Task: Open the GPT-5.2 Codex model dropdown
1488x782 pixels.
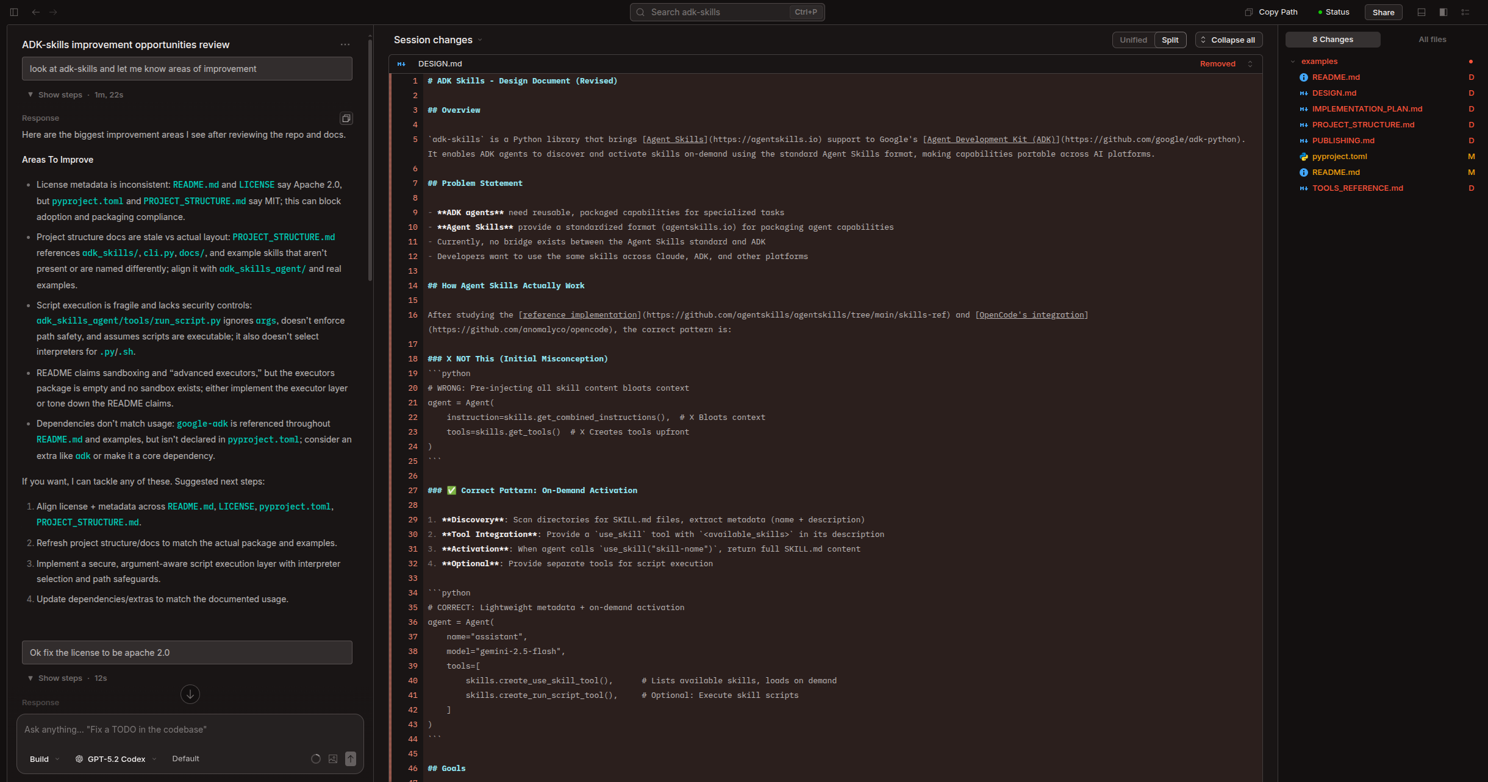Action: pyautogui.click(x=116, y=759)
